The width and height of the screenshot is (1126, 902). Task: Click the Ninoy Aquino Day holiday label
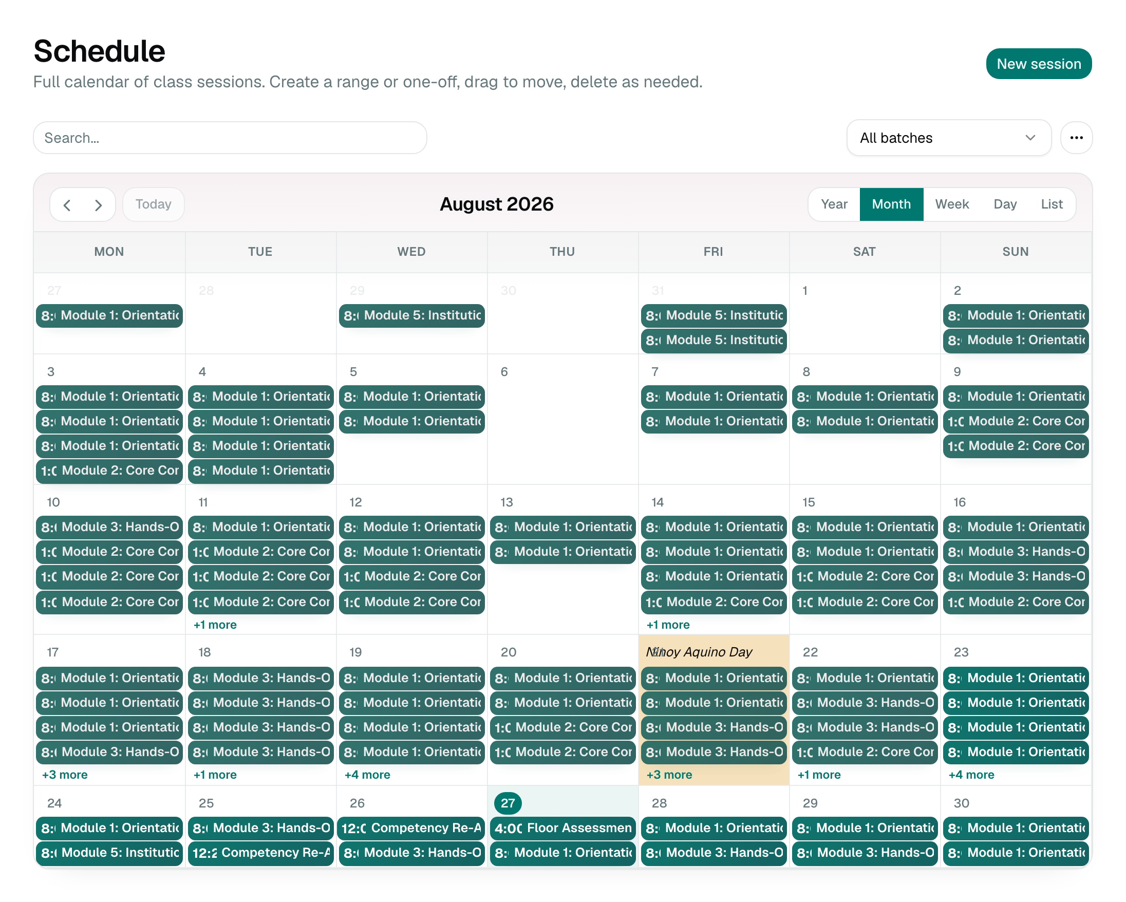699,652
